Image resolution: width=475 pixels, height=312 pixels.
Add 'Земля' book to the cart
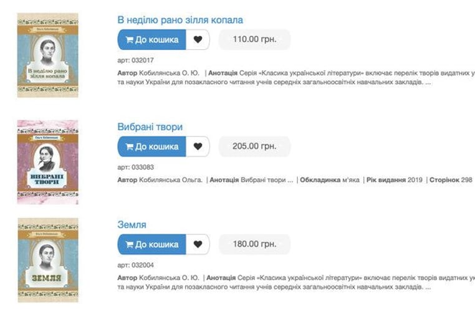tap(151, 244)
